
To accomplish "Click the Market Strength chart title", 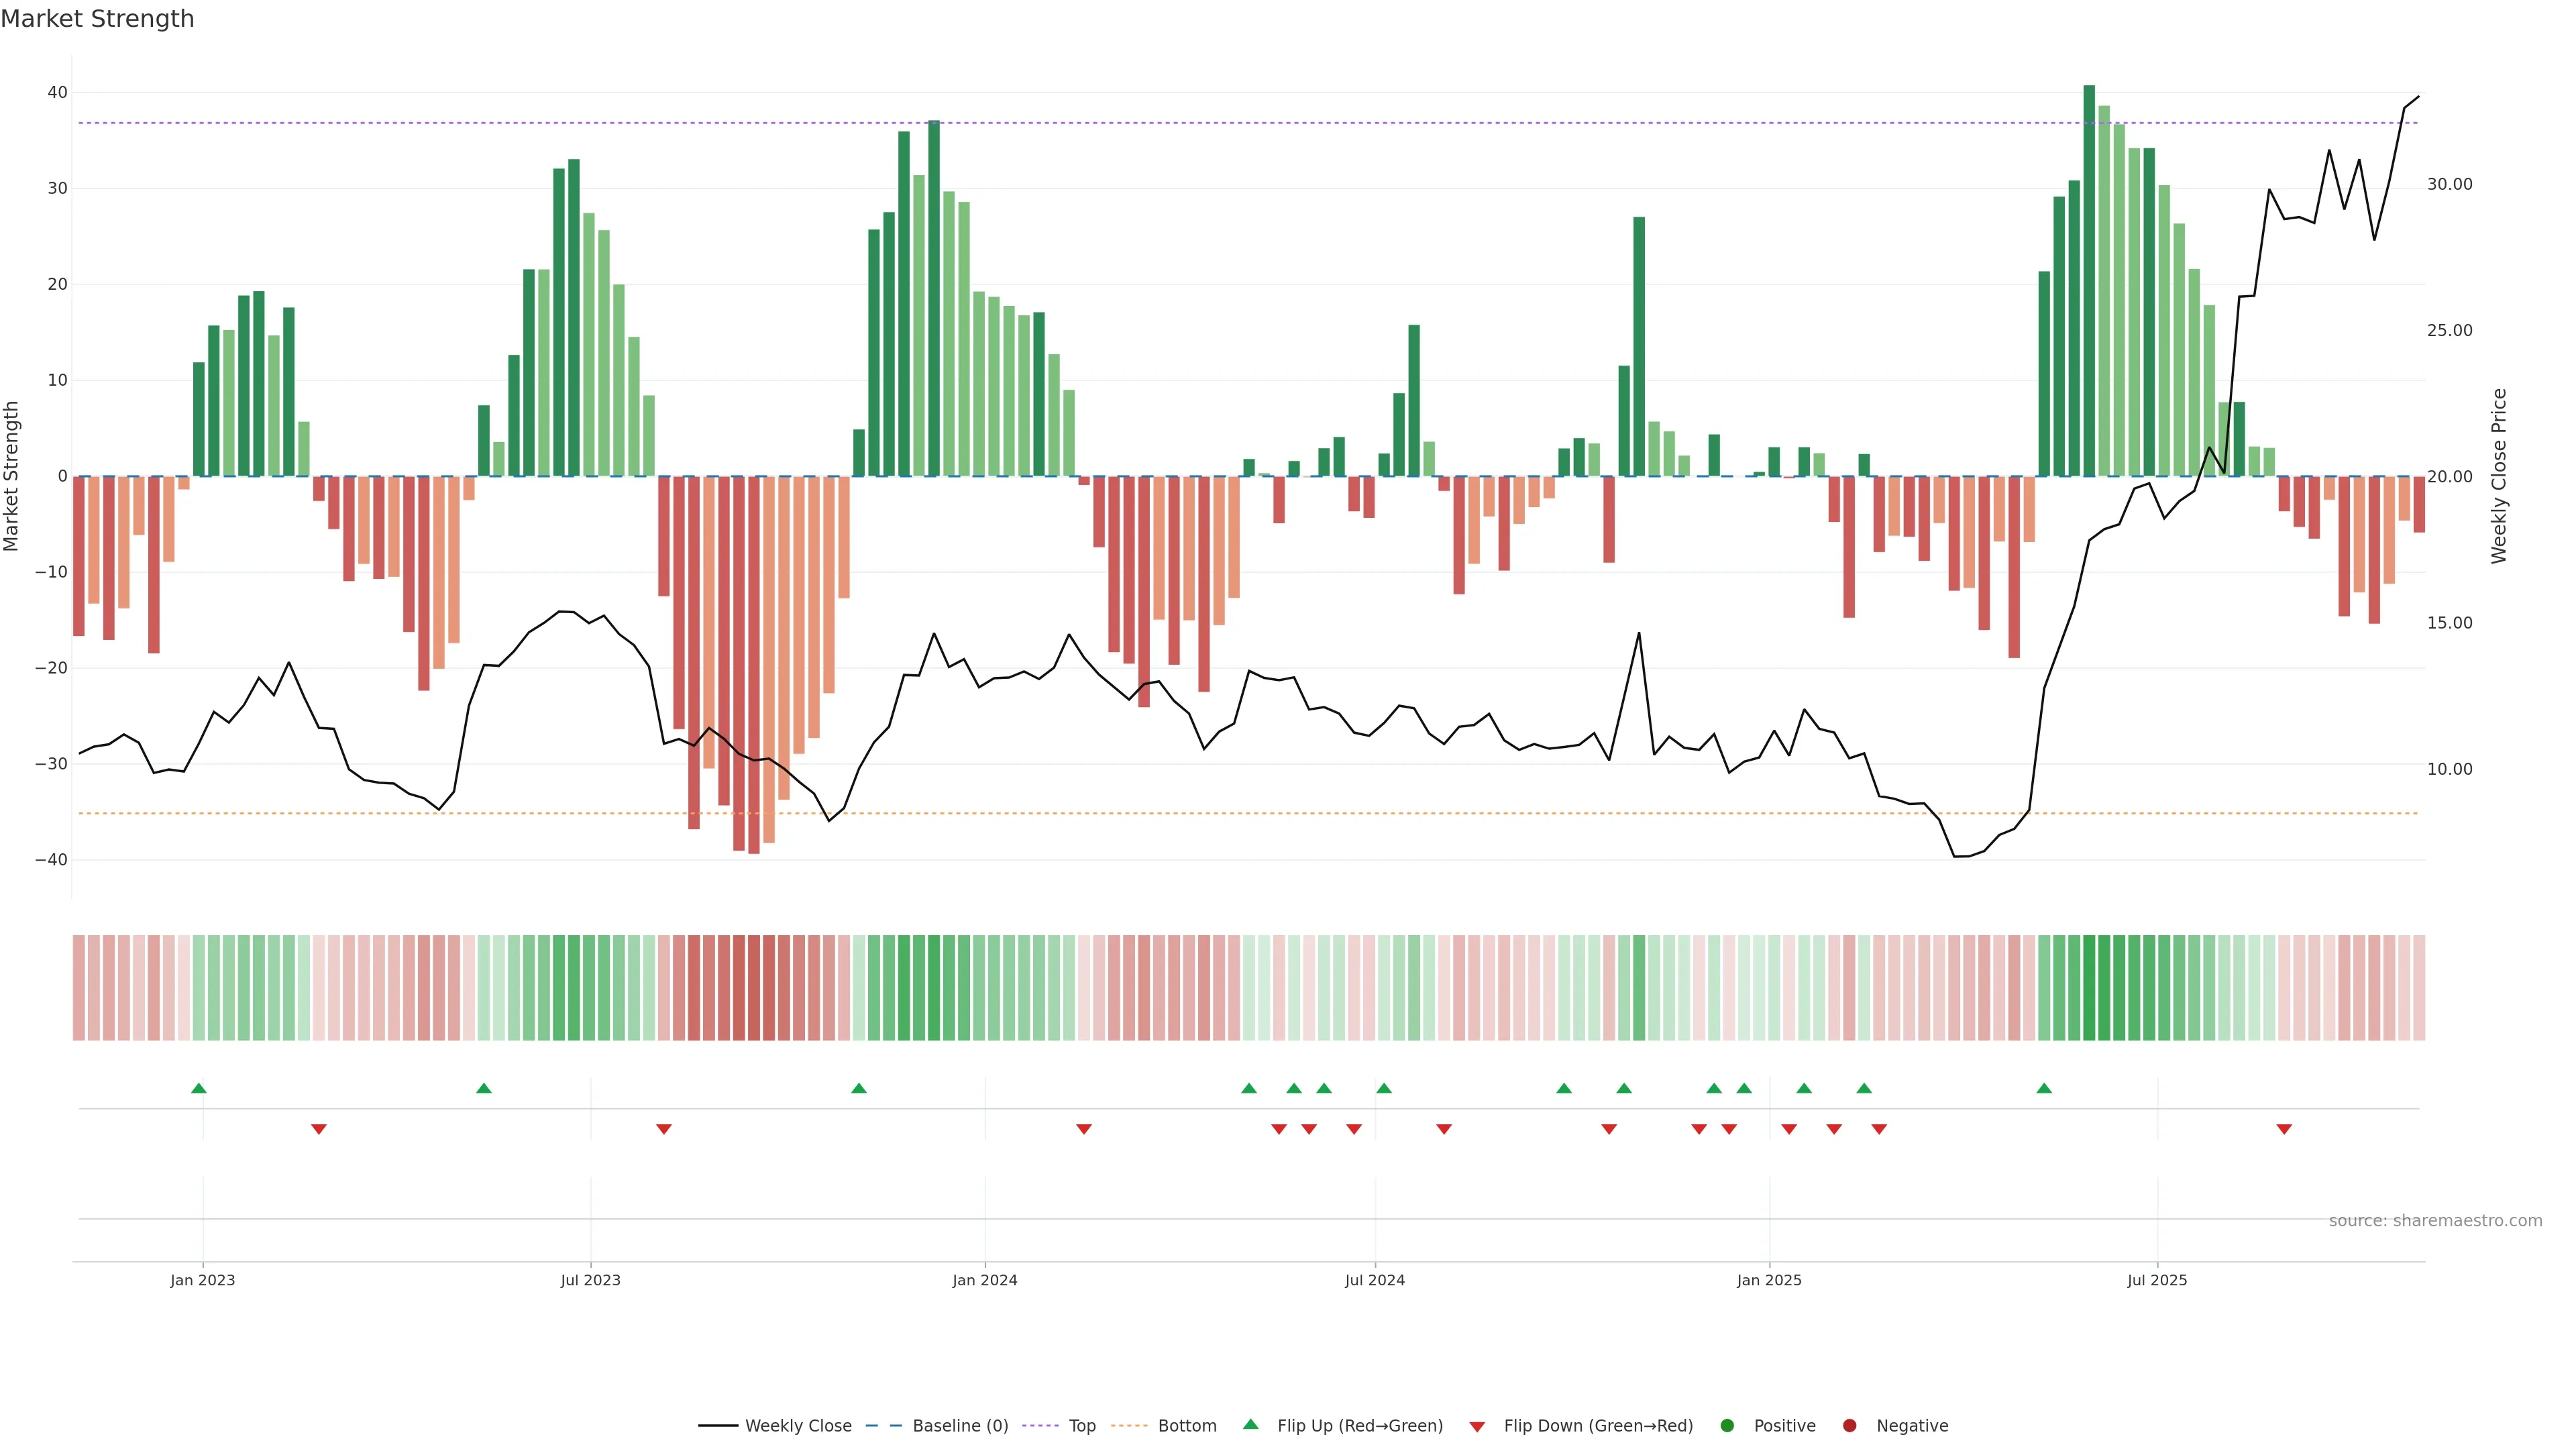I will (x=98, y=19).
